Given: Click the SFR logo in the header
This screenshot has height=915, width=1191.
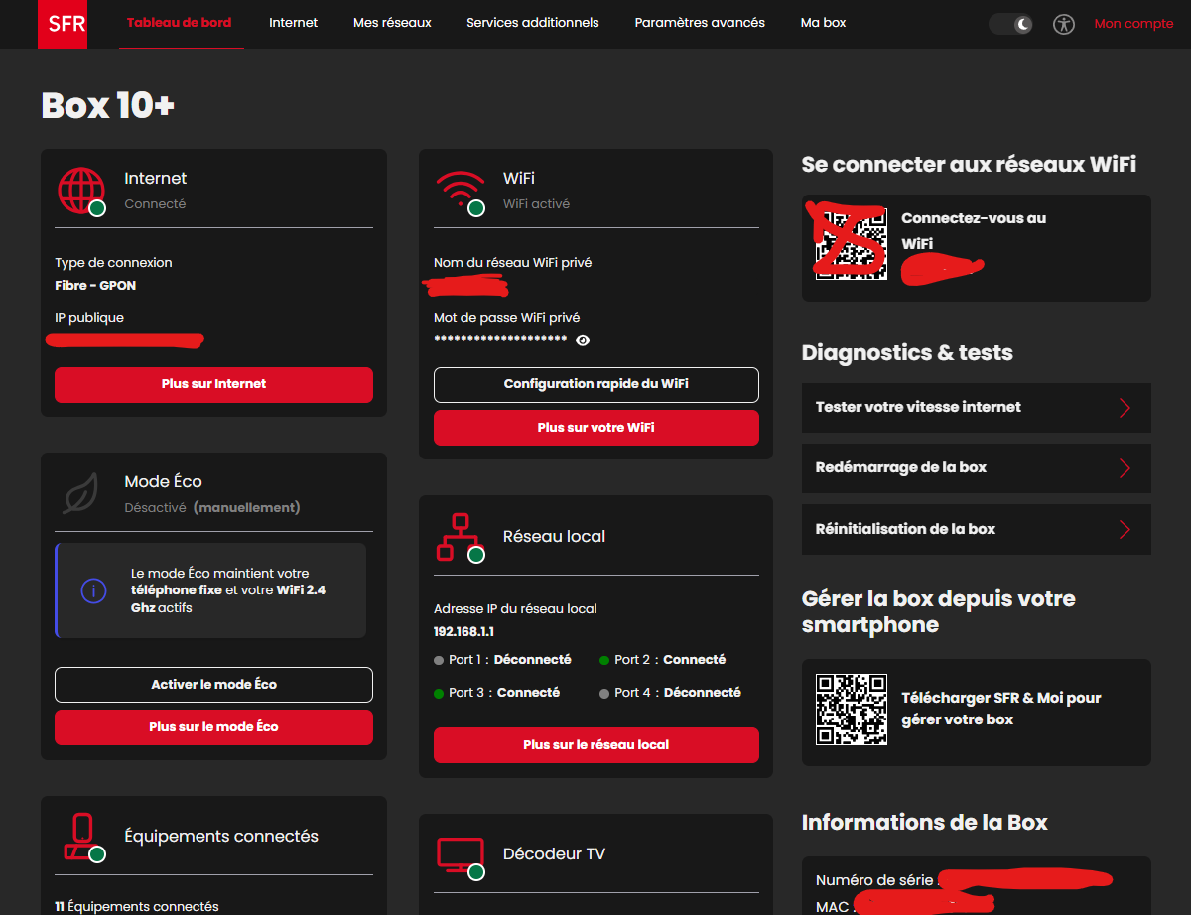Looking at the screenshot, I should [x=62, y=24].
